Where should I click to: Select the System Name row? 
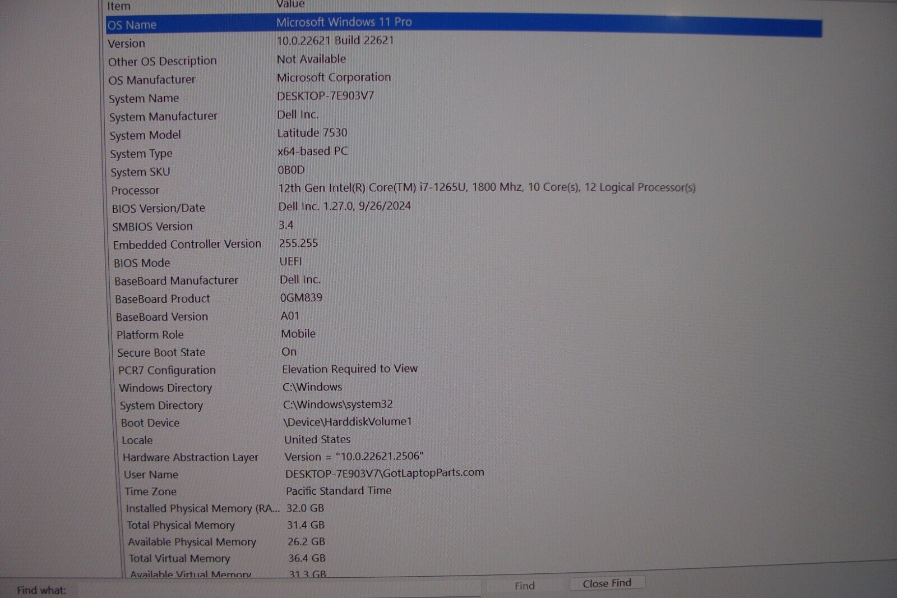[x=144, y=98]
